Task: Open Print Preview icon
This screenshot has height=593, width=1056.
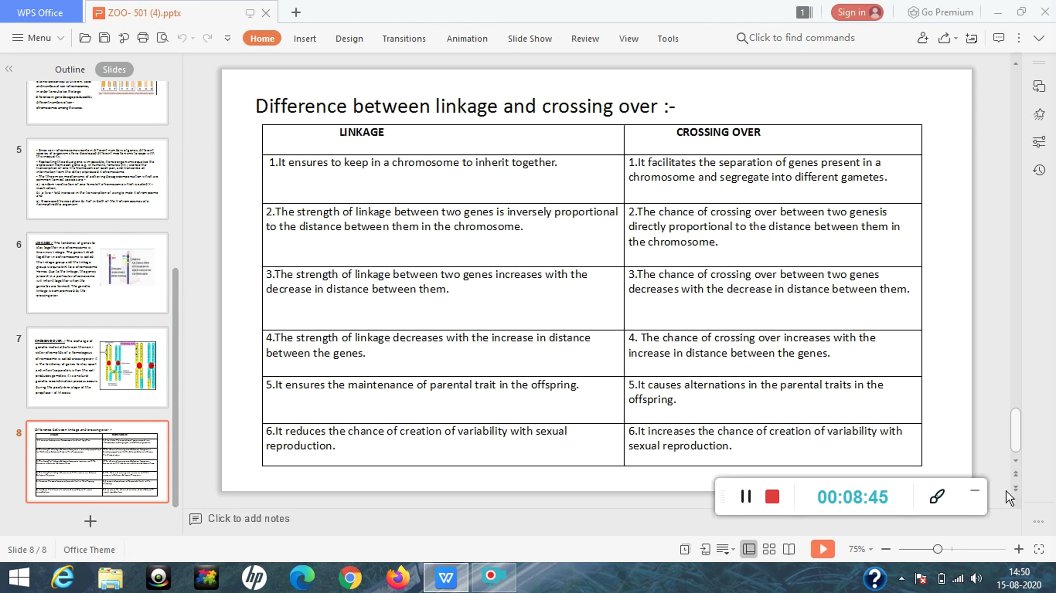Action: click(162, 38)
